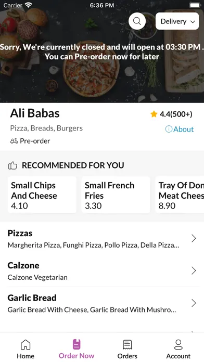The height and width of the screenshot is (362, 204).
Task: Tap the Pre-order scooter icon
Action: (14, 141)
